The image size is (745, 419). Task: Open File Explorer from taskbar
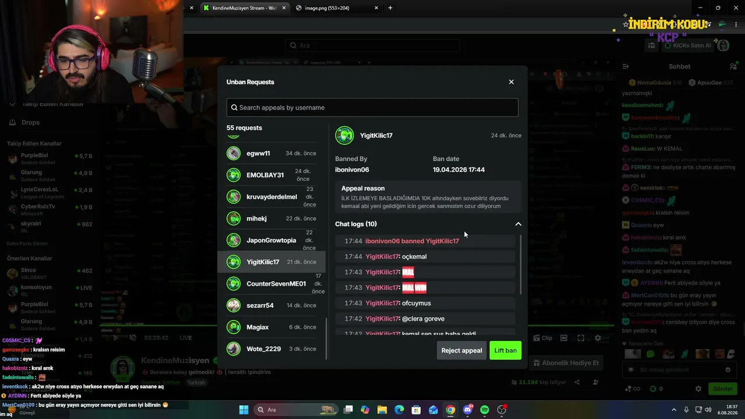[382, 410]
